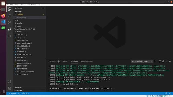Switch to the DEBUG CONSOLE tab
This screenshot has height=97, width=173.
(x=87, y=61)
